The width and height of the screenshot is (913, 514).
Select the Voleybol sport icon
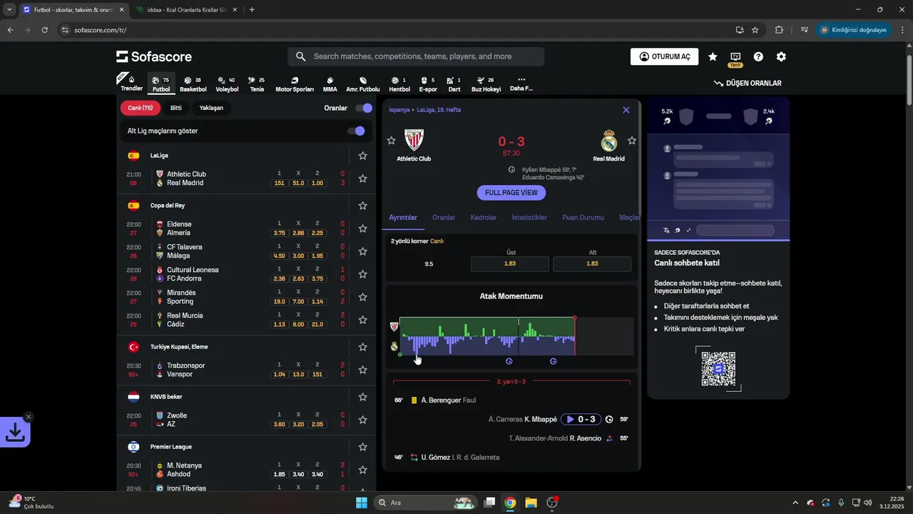coord(227,84)
